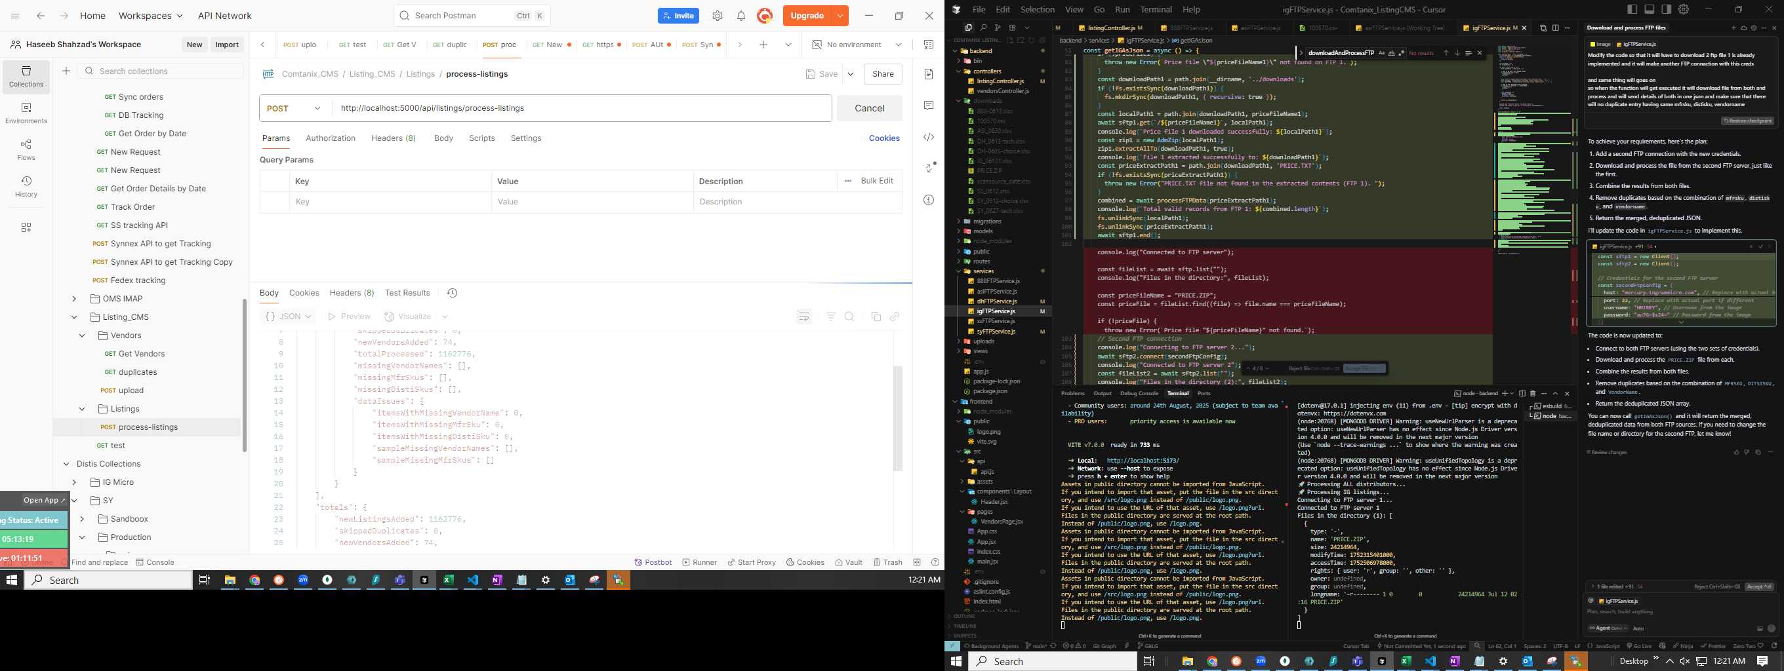Click the Key cell in Query Params

click(390, 201)
